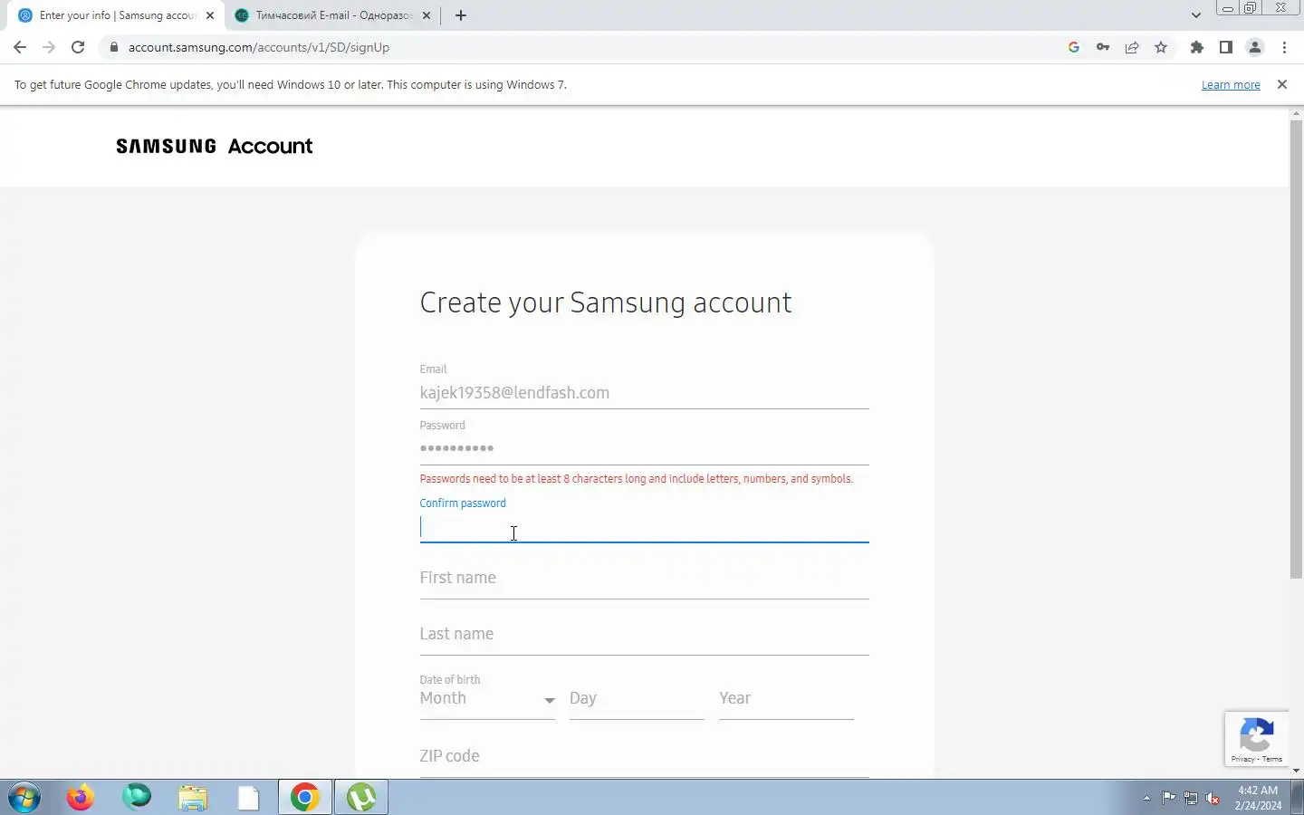Expand the Month dropdown
Screen dimensions: 1304x815
pos(487,699)
